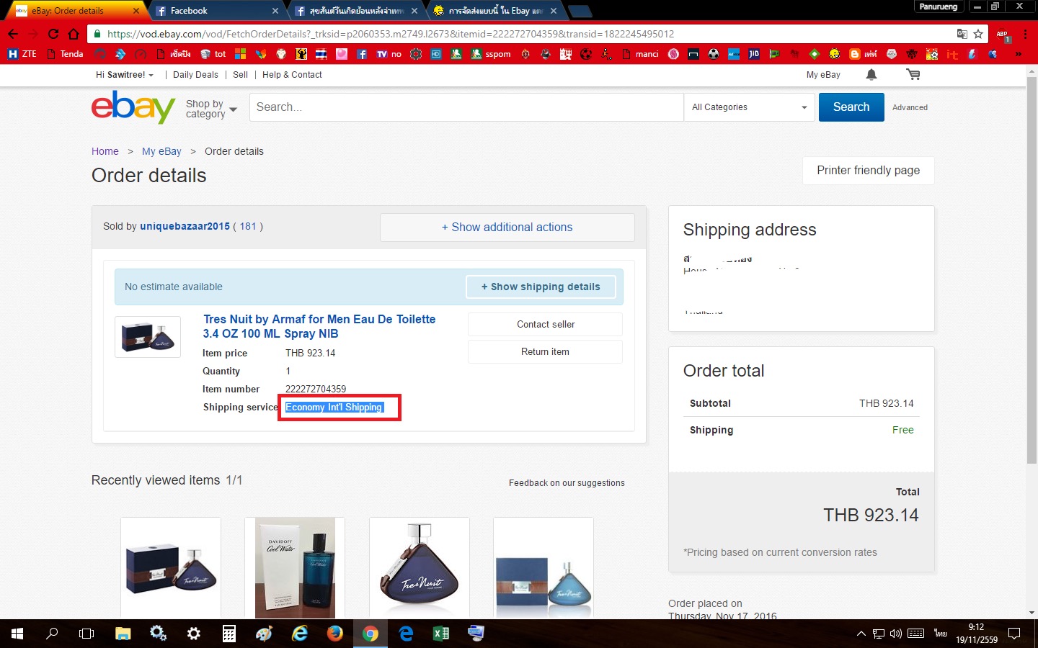Bookmark this page with the star icon

point(978,34)
